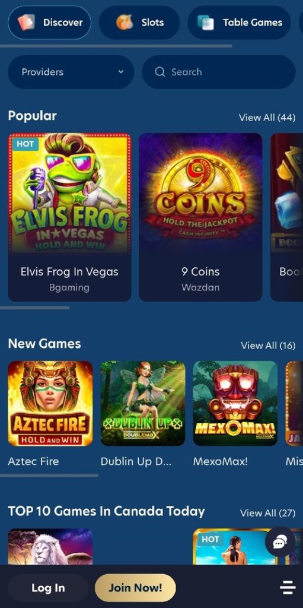Expand the Providers dropdown

(x=71, y=72)
